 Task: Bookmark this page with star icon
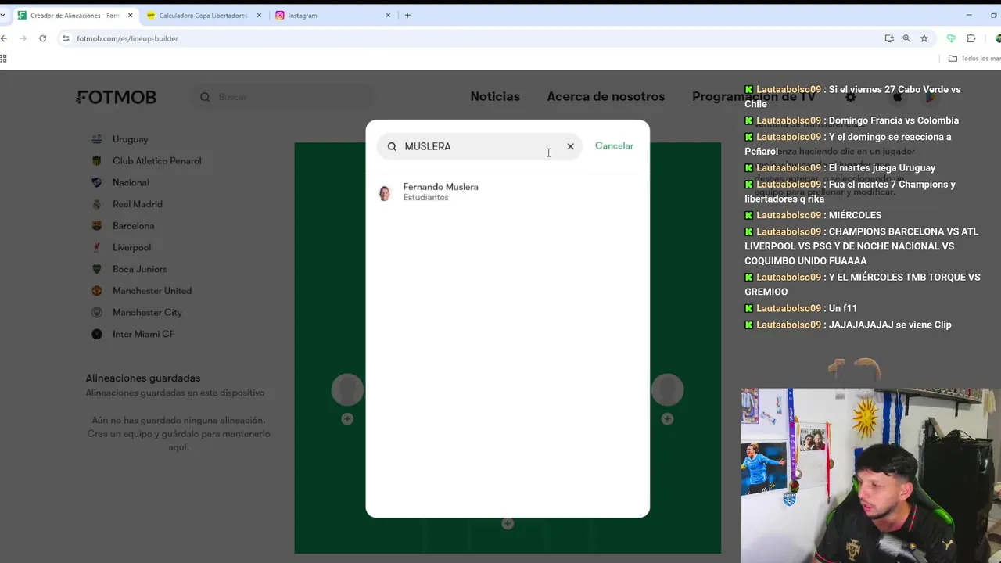(924, 38)
